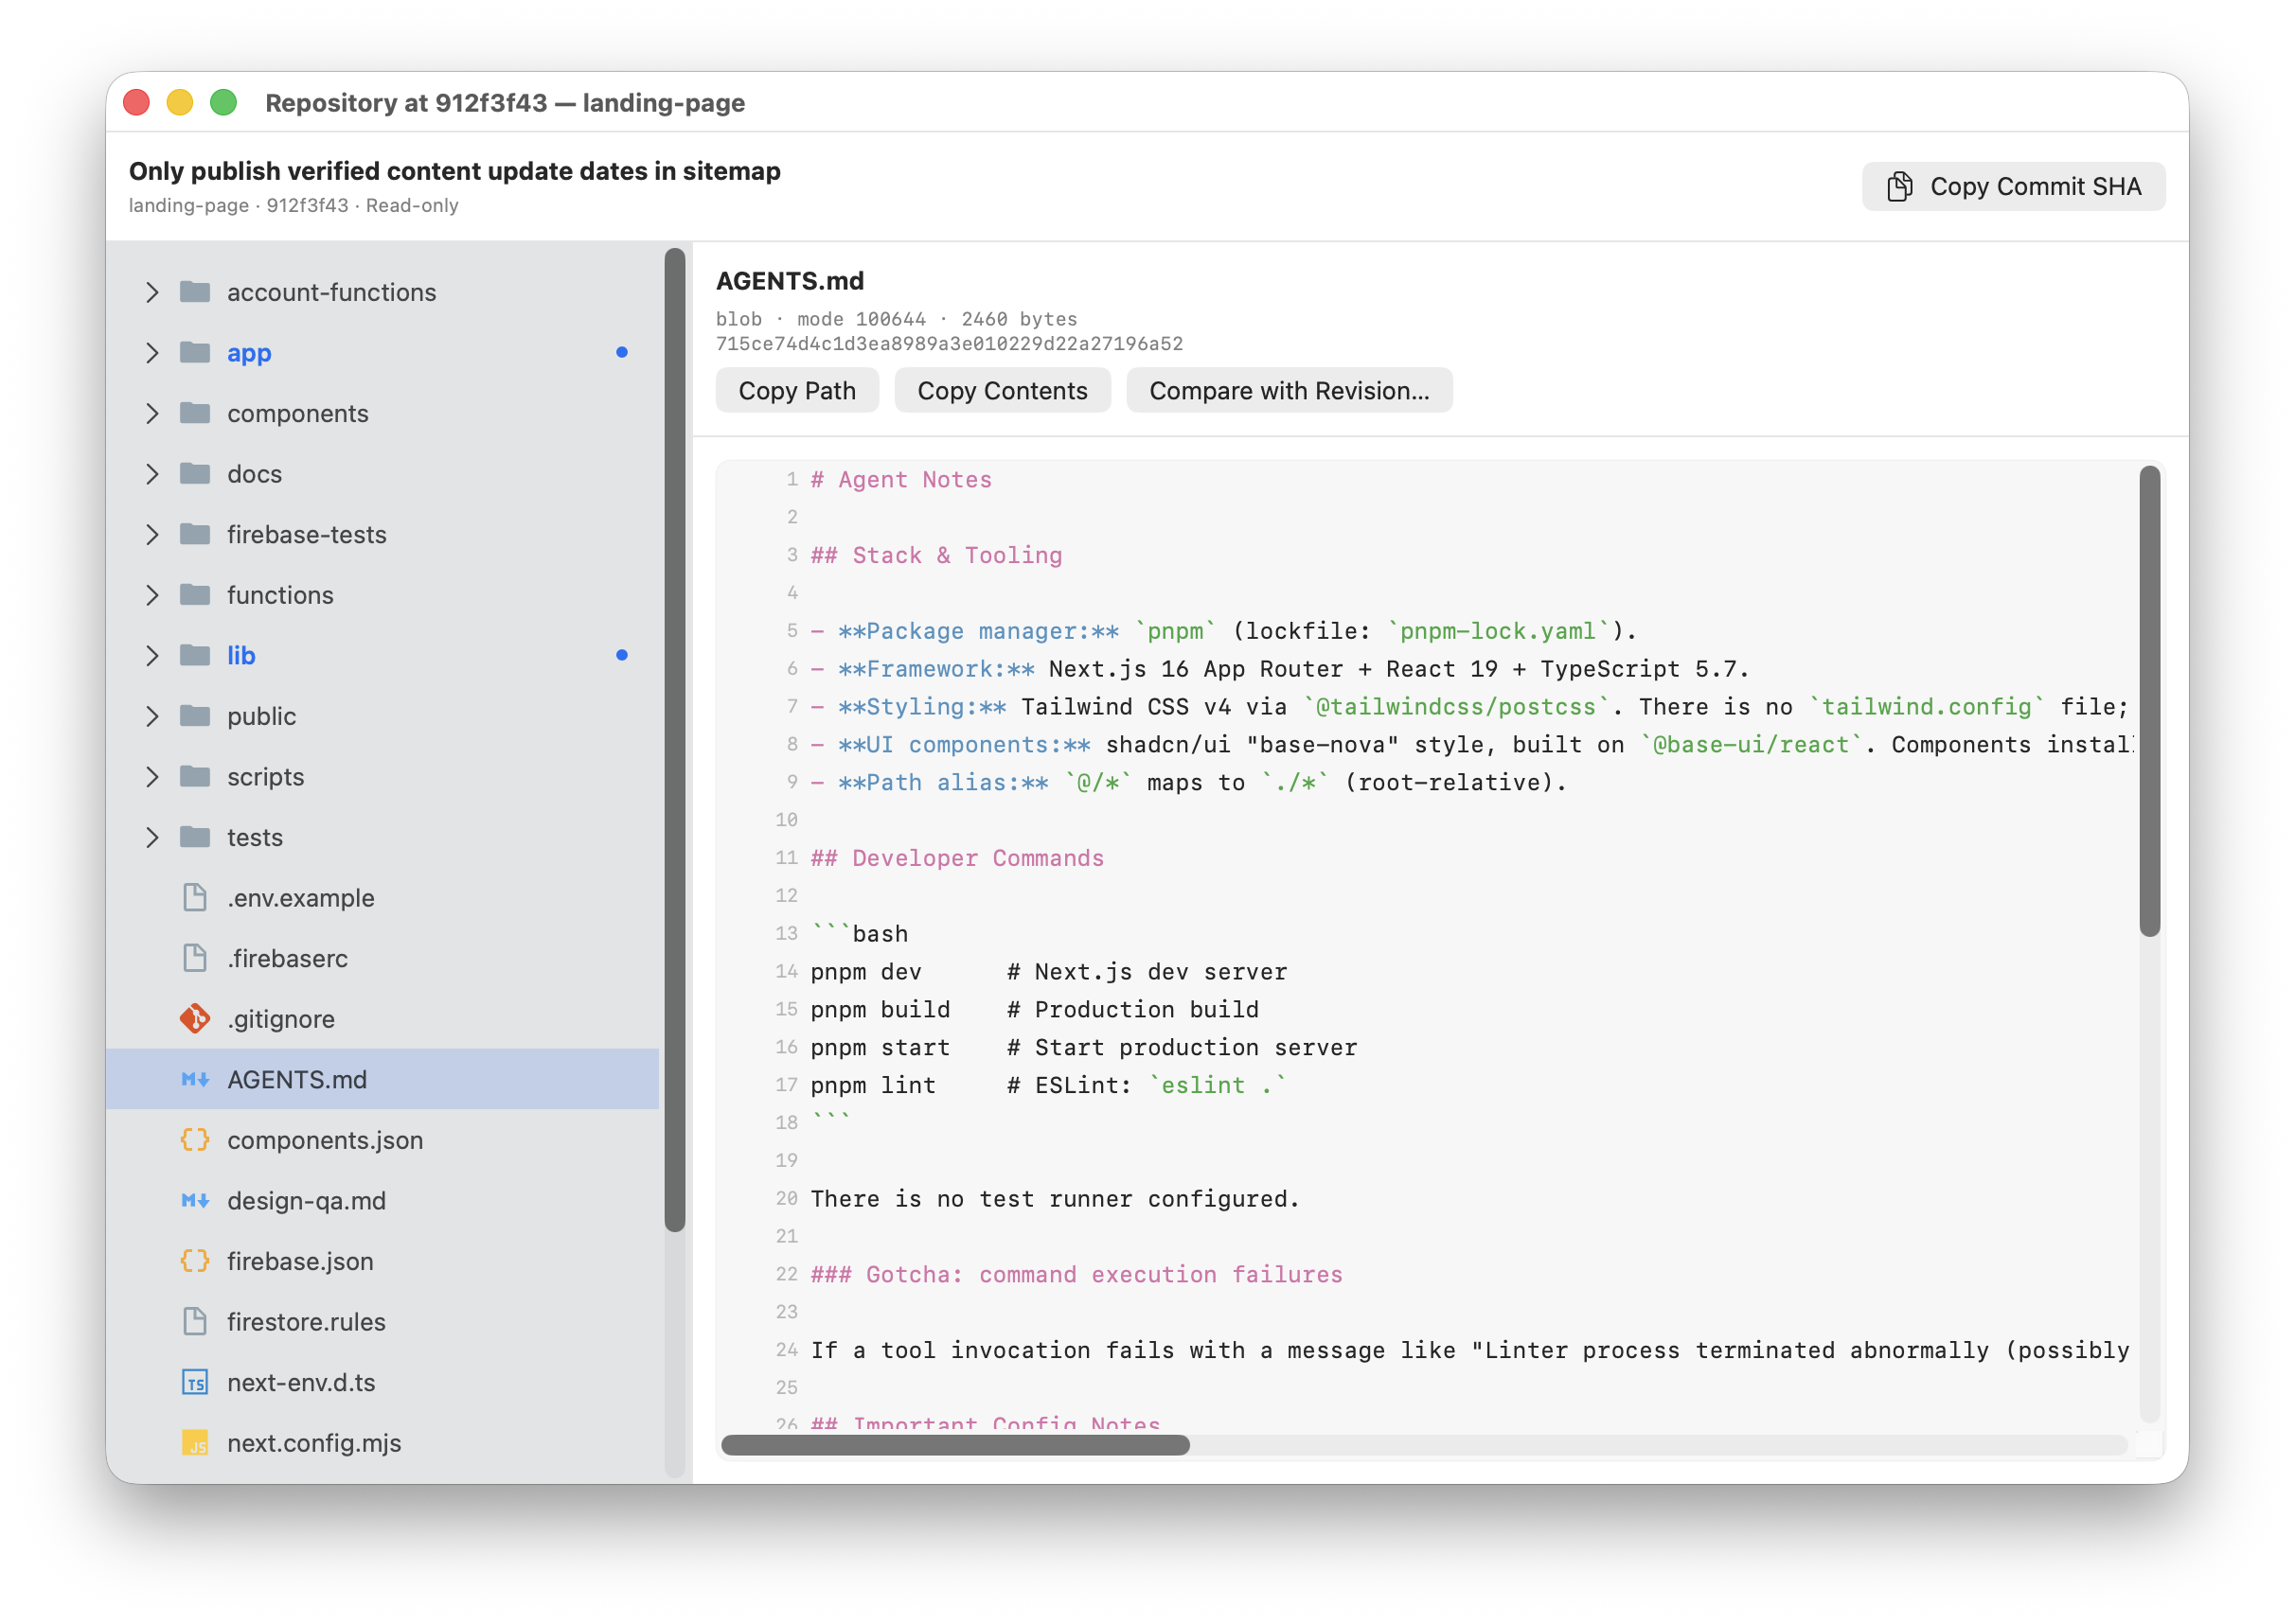Click the markdown icon beside AGENTS.md
This screenshot has width=2295, height=1624.
tap(195, 1079)
